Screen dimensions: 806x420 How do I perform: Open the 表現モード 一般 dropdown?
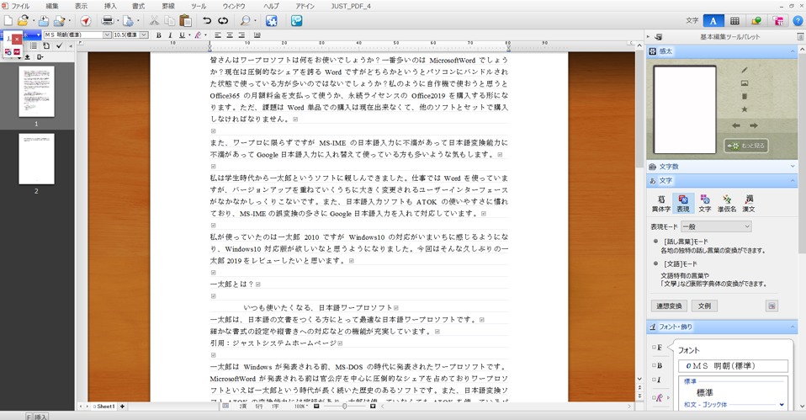tap(716, 226)
